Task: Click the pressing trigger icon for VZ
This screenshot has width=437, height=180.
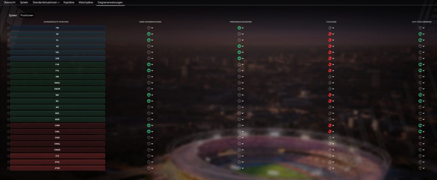Action: point(239,46)
